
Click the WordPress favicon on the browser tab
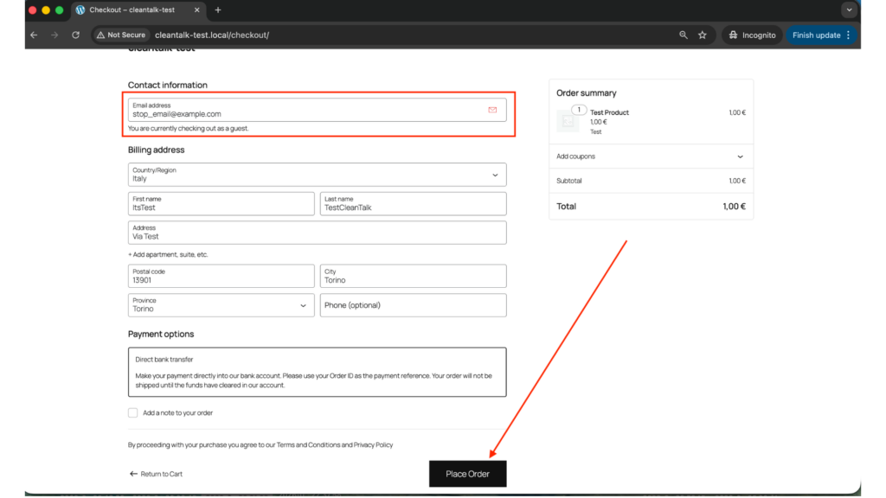pyautogui.click(x=80, y=11)
